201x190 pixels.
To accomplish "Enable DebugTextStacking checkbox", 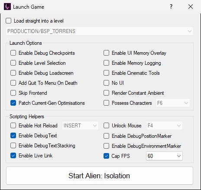I will pyautogui.click(x=13, y=146).
